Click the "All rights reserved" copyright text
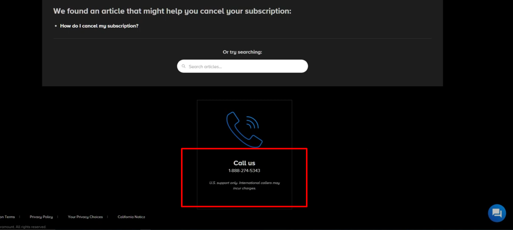This screenshot has height=230, width=513. coord(31,227)
